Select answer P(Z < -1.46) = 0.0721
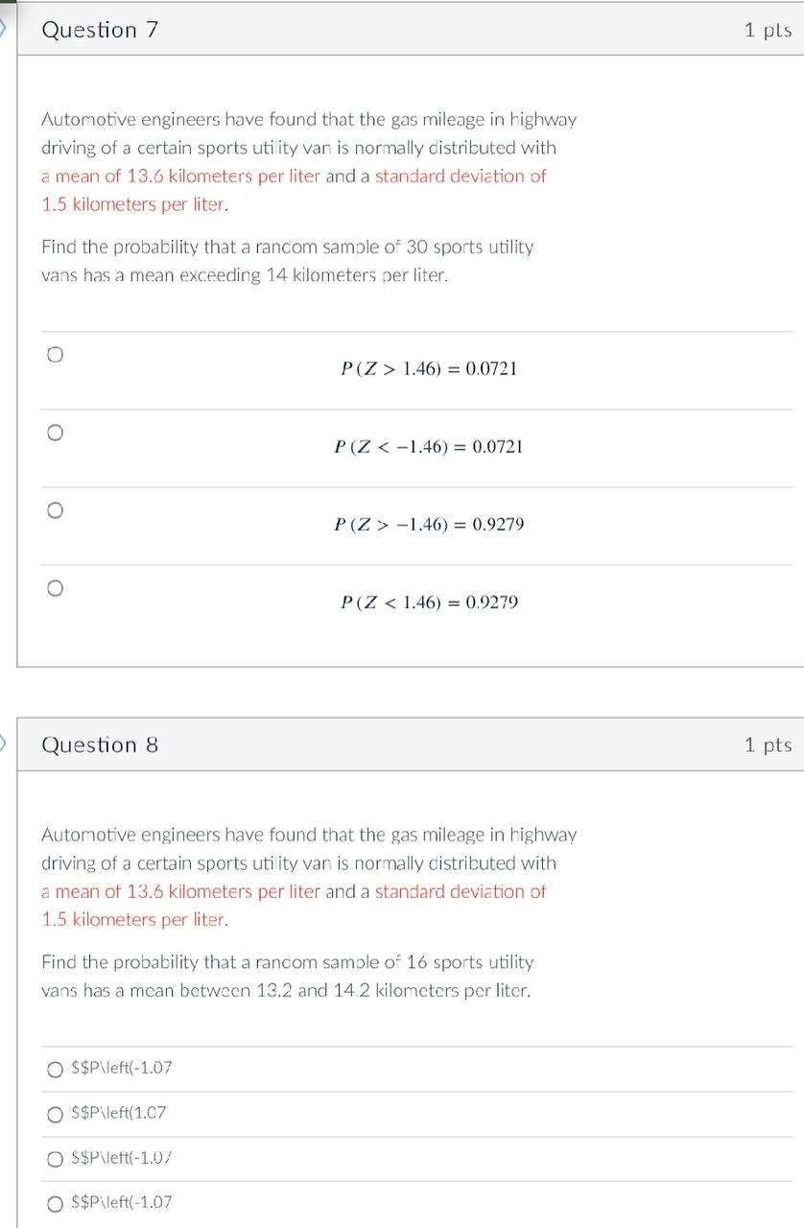Screen dimensions: 804x1228 click(x=55, y=433)
